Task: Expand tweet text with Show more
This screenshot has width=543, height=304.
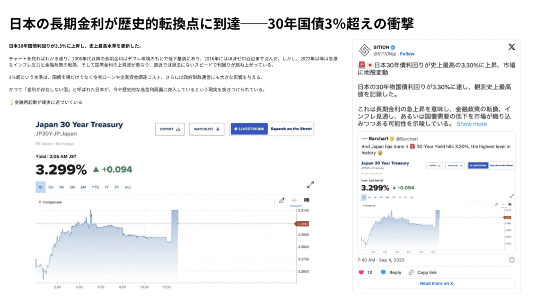Action: pyautogui.click(x=471, y=124)
